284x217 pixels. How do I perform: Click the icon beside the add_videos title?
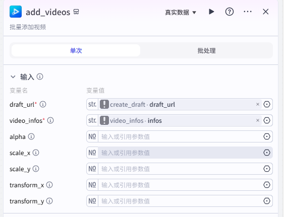point(76,12)
